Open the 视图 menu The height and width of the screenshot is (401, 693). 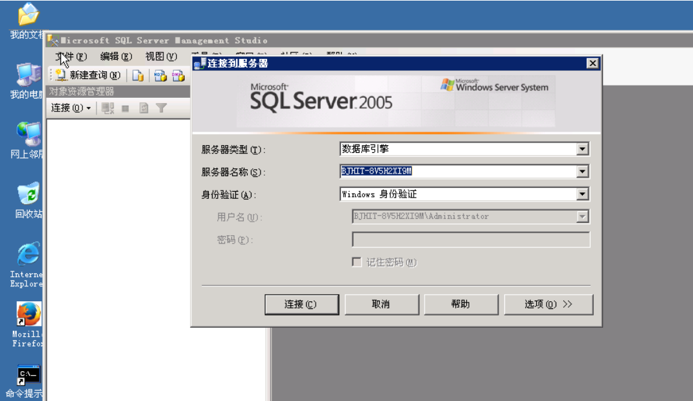[x=162, y=56]
